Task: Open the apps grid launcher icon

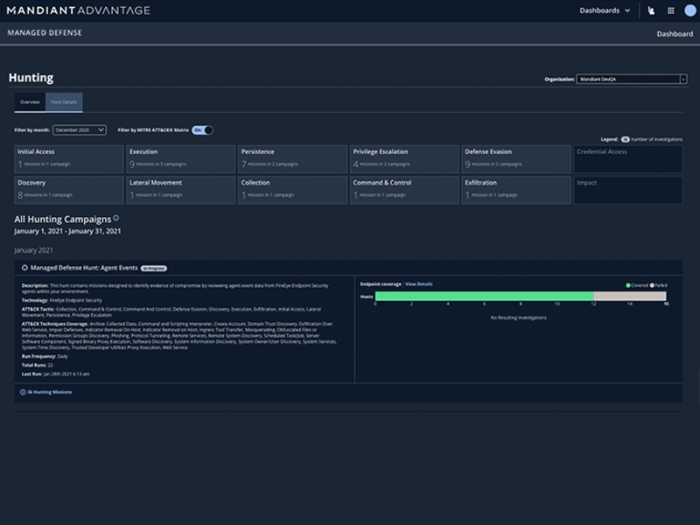Action: coord(670,10)
